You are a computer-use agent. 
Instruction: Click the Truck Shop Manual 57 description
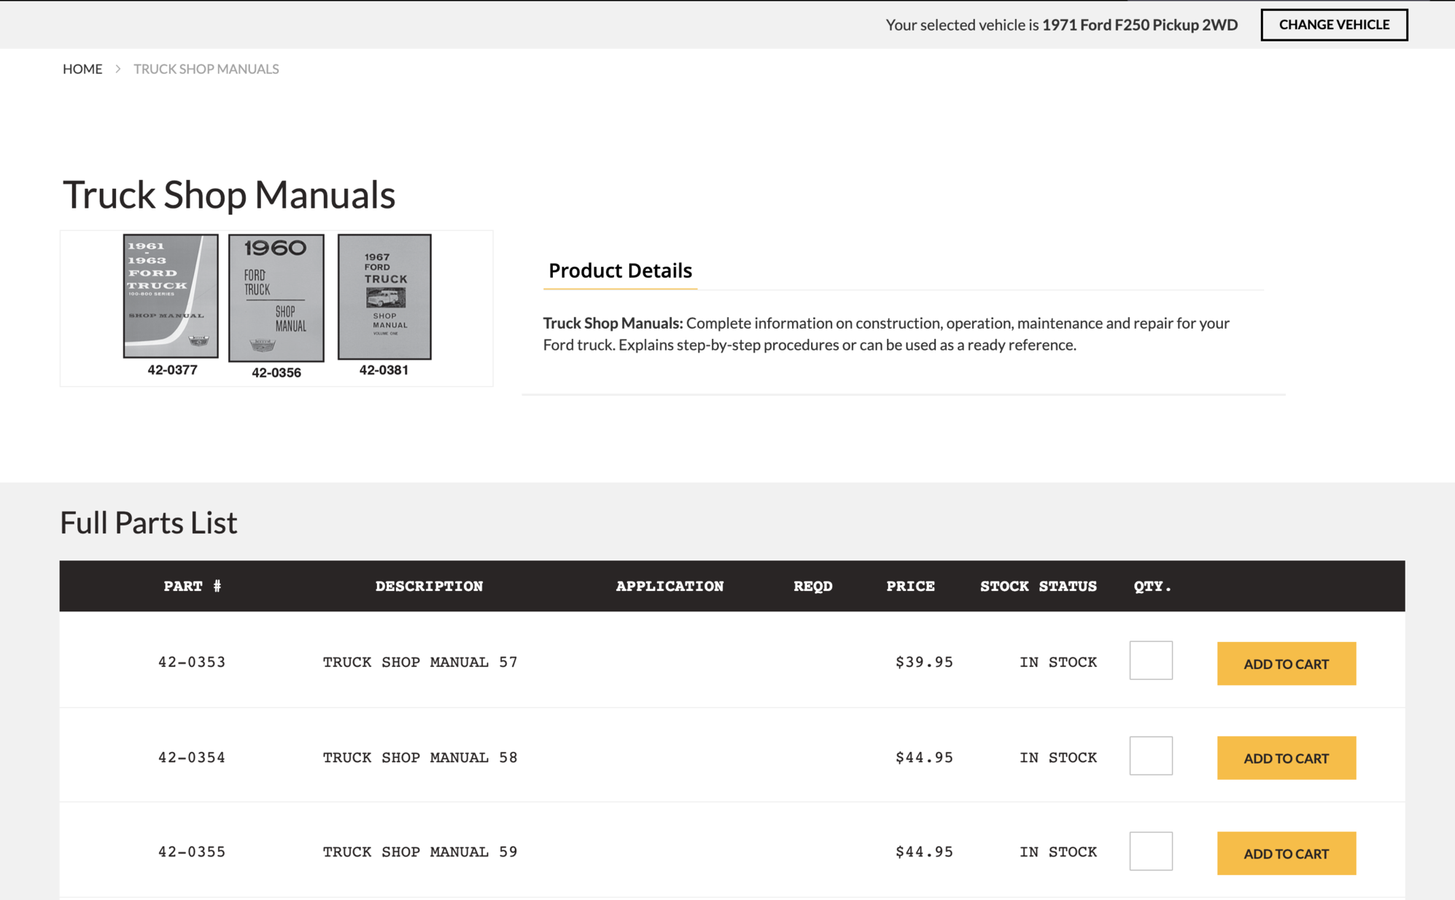[420, 662]
